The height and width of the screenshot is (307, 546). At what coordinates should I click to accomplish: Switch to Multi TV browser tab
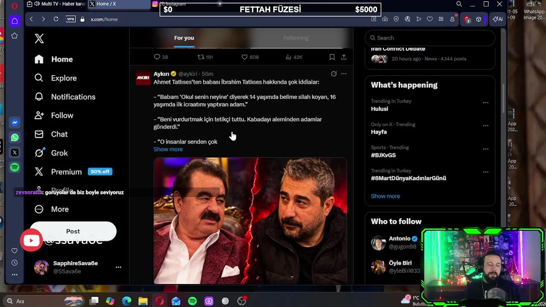click(x=55, y=4)
